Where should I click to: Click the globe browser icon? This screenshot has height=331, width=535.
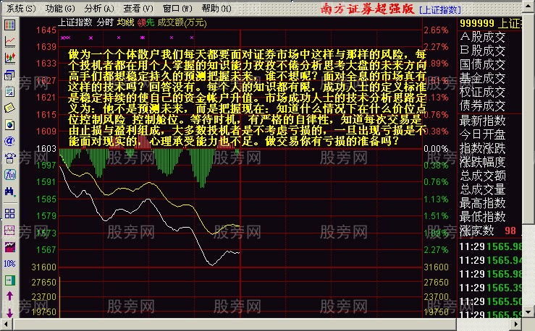point(9,124)
